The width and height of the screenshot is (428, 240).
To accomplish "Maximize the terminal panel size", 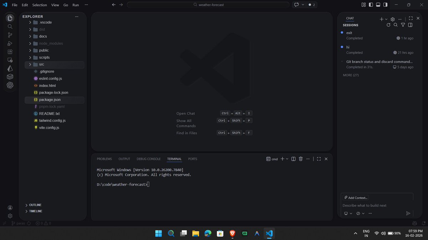I will 319,159.
